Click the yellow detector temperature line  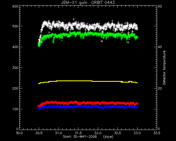coord(88,81)
